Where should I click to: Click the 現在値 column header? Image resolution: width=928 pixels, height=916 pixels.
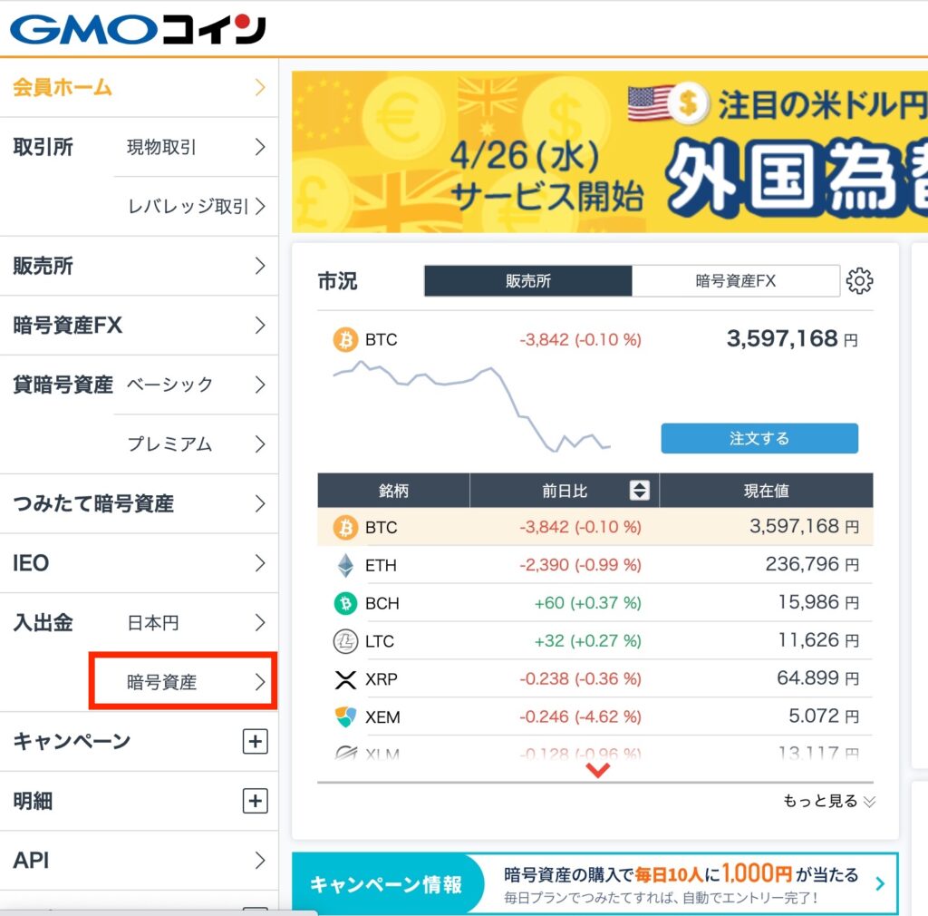coord(766,491)
